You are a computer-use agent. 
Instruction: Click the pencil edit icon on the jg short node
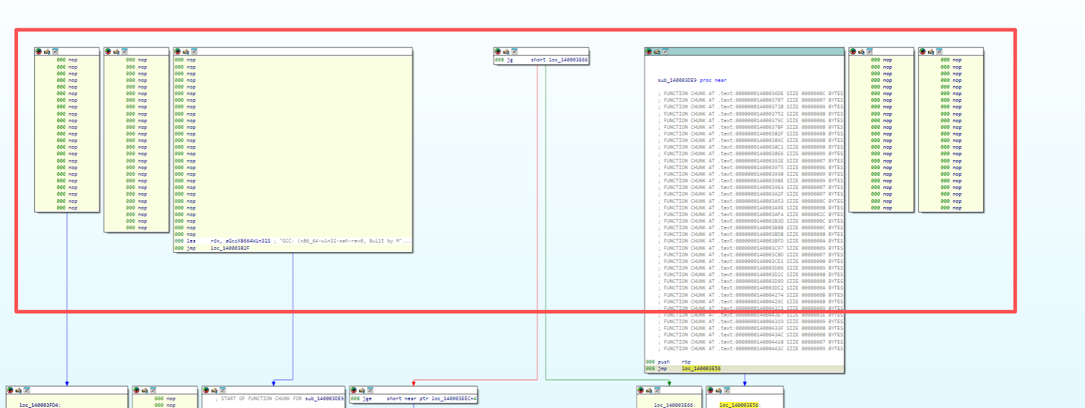click(506, 52)
